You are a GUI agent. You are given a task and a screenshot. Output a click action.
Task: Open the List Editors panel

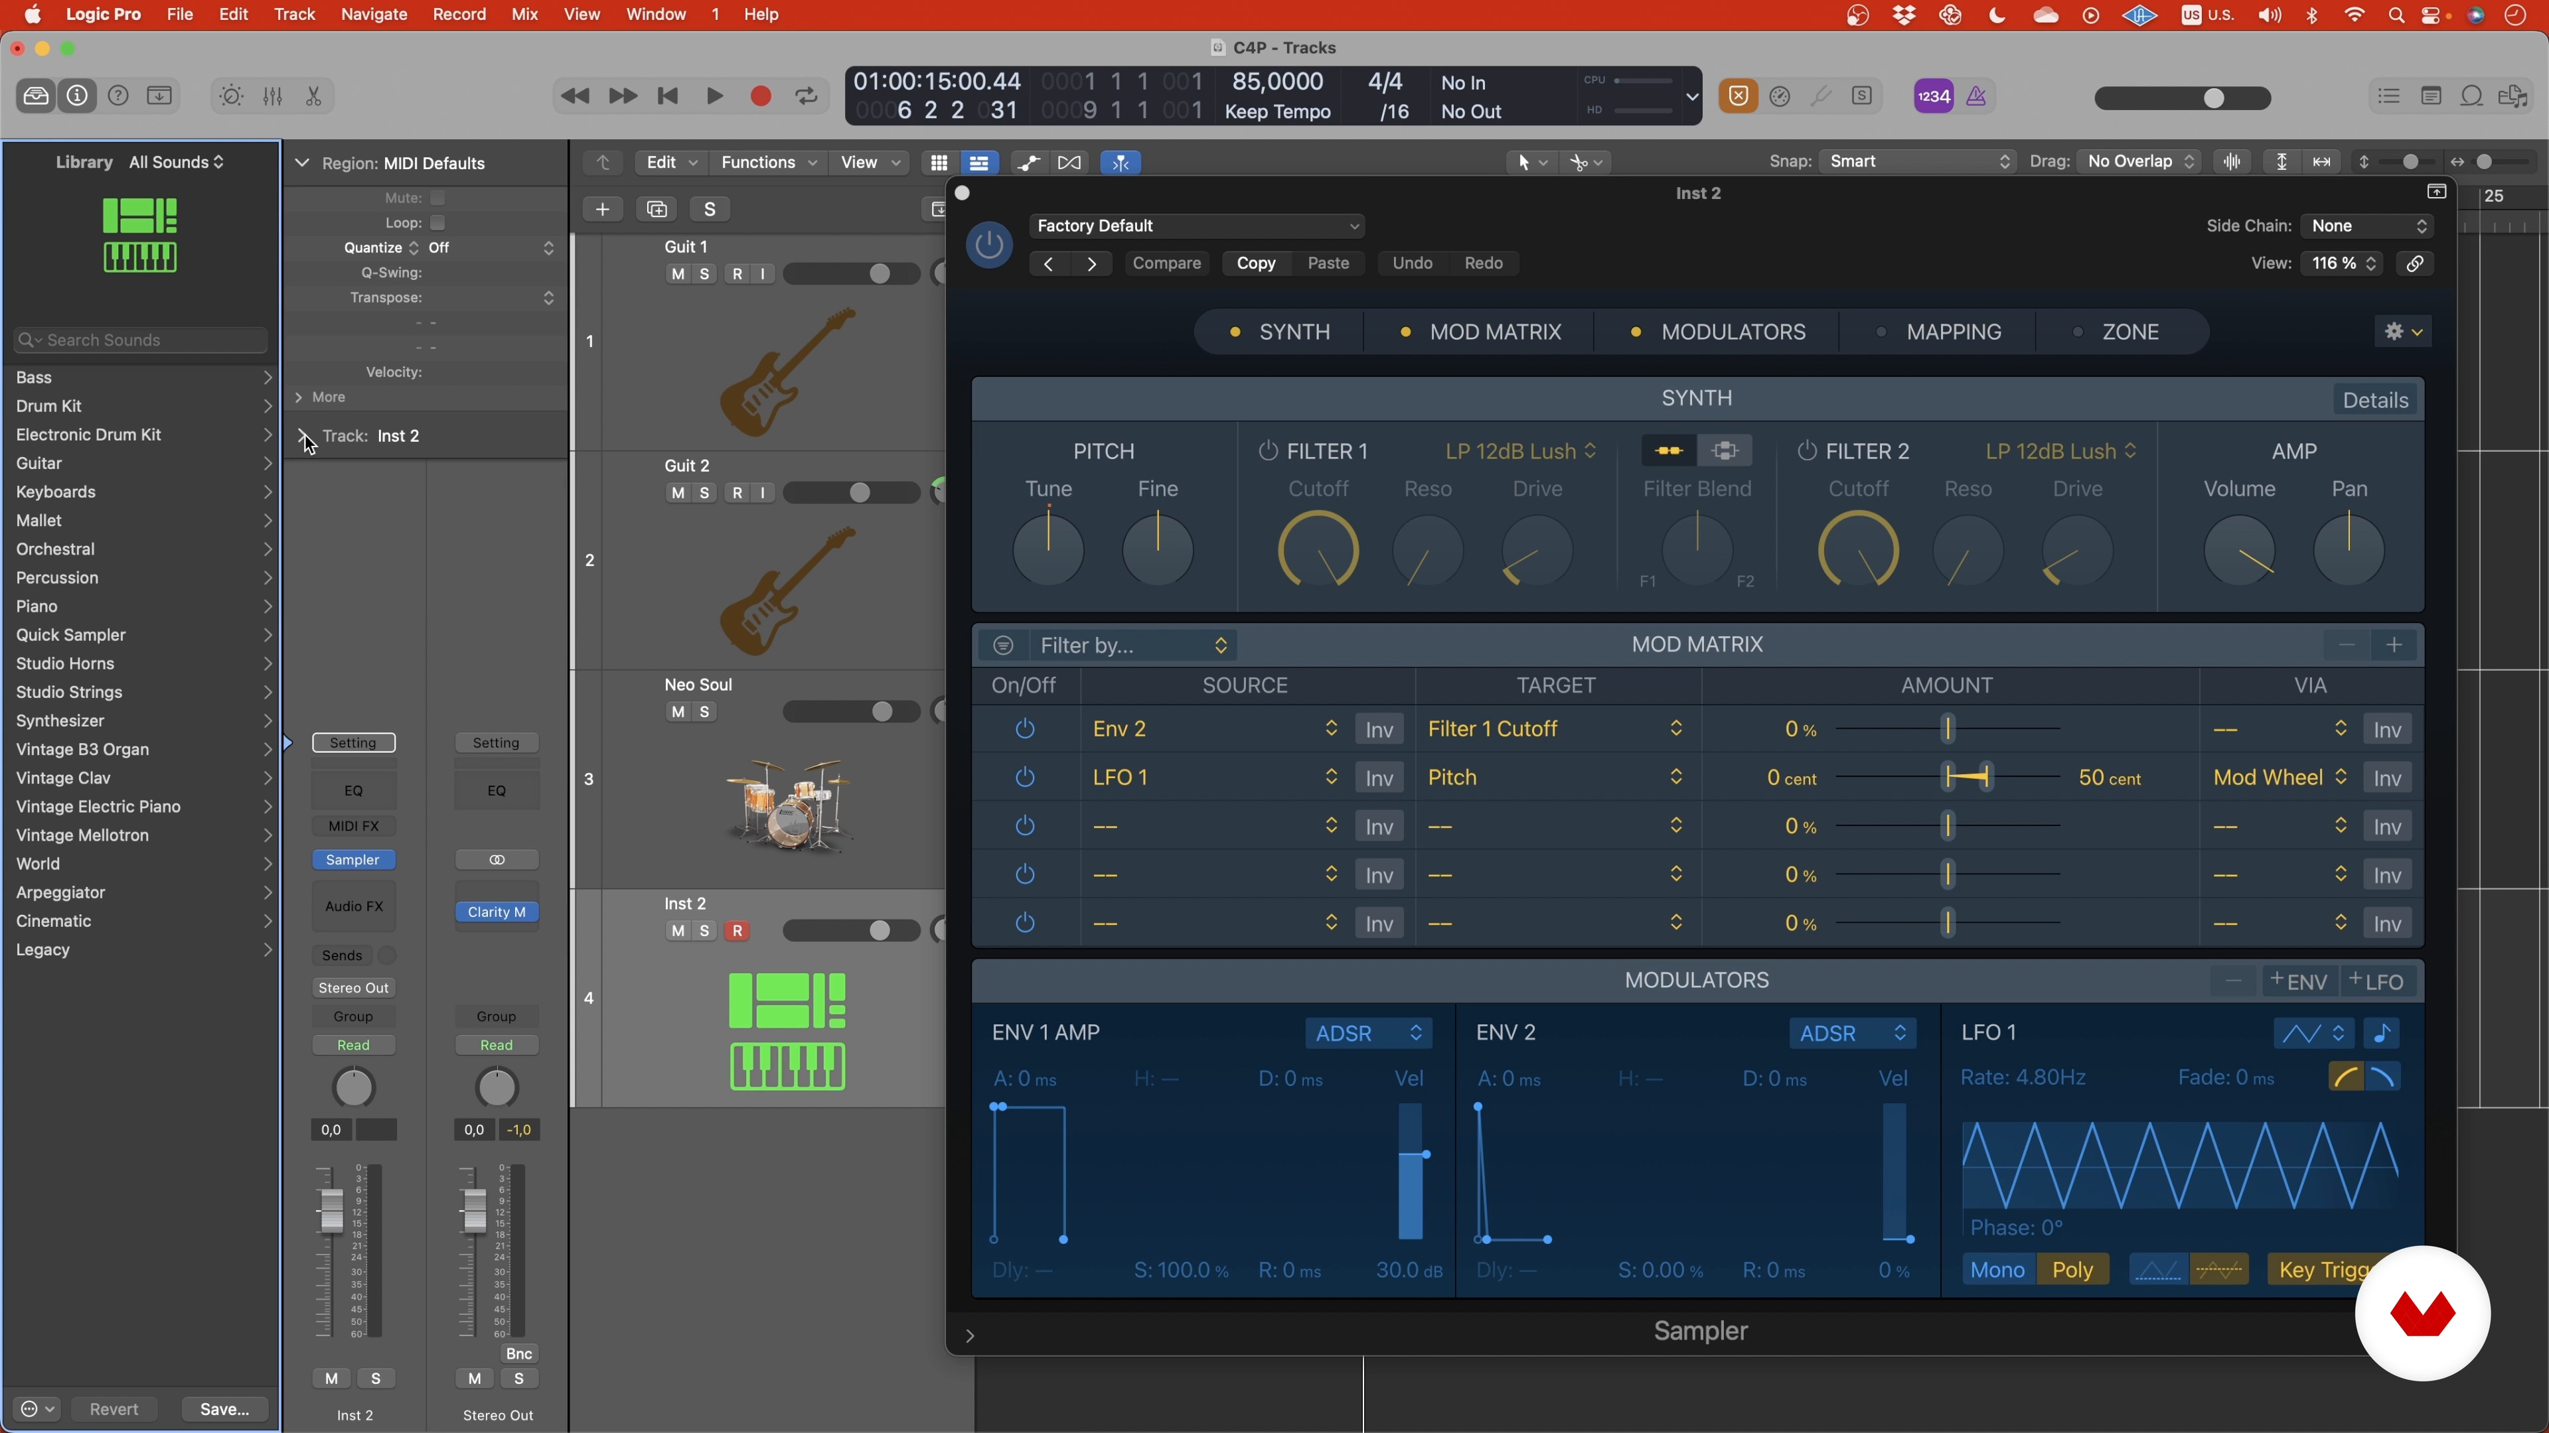tap(2389, 96)
